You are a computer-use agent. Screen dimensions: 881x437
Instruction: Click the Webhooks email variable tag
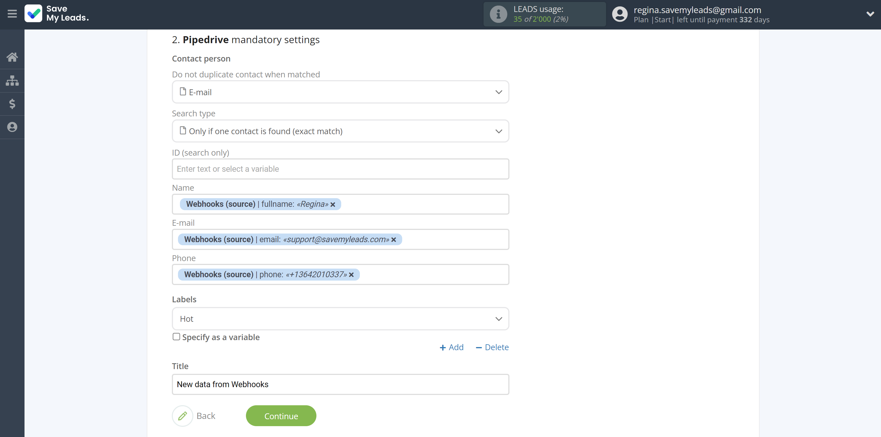tap(290, 239)
